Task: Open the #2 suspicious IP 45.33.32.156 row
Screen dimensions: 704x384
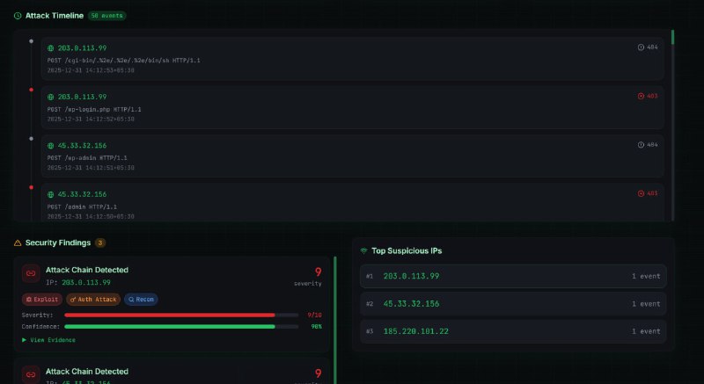Action: point(513,304)
